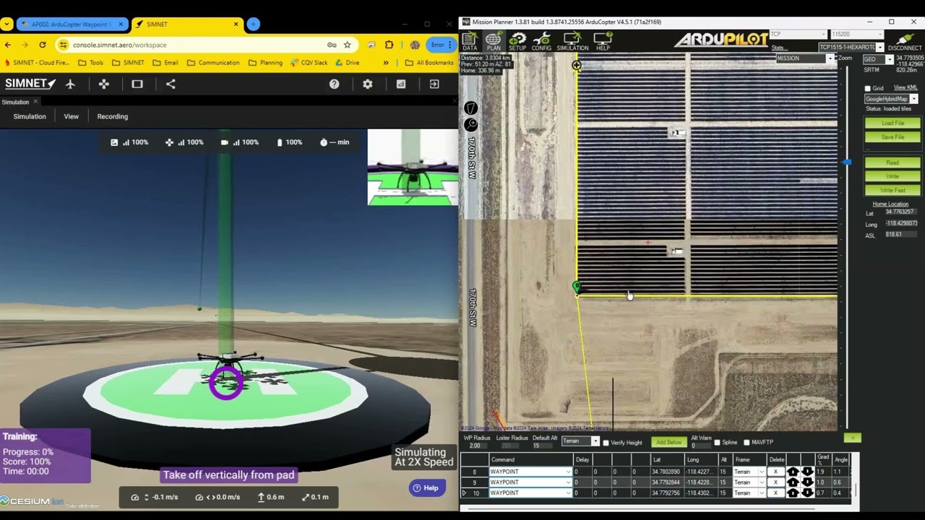Open the SIMNET help question mark icon
The height and width of the screenshot is (520, 925).
(x=334, y=84)
